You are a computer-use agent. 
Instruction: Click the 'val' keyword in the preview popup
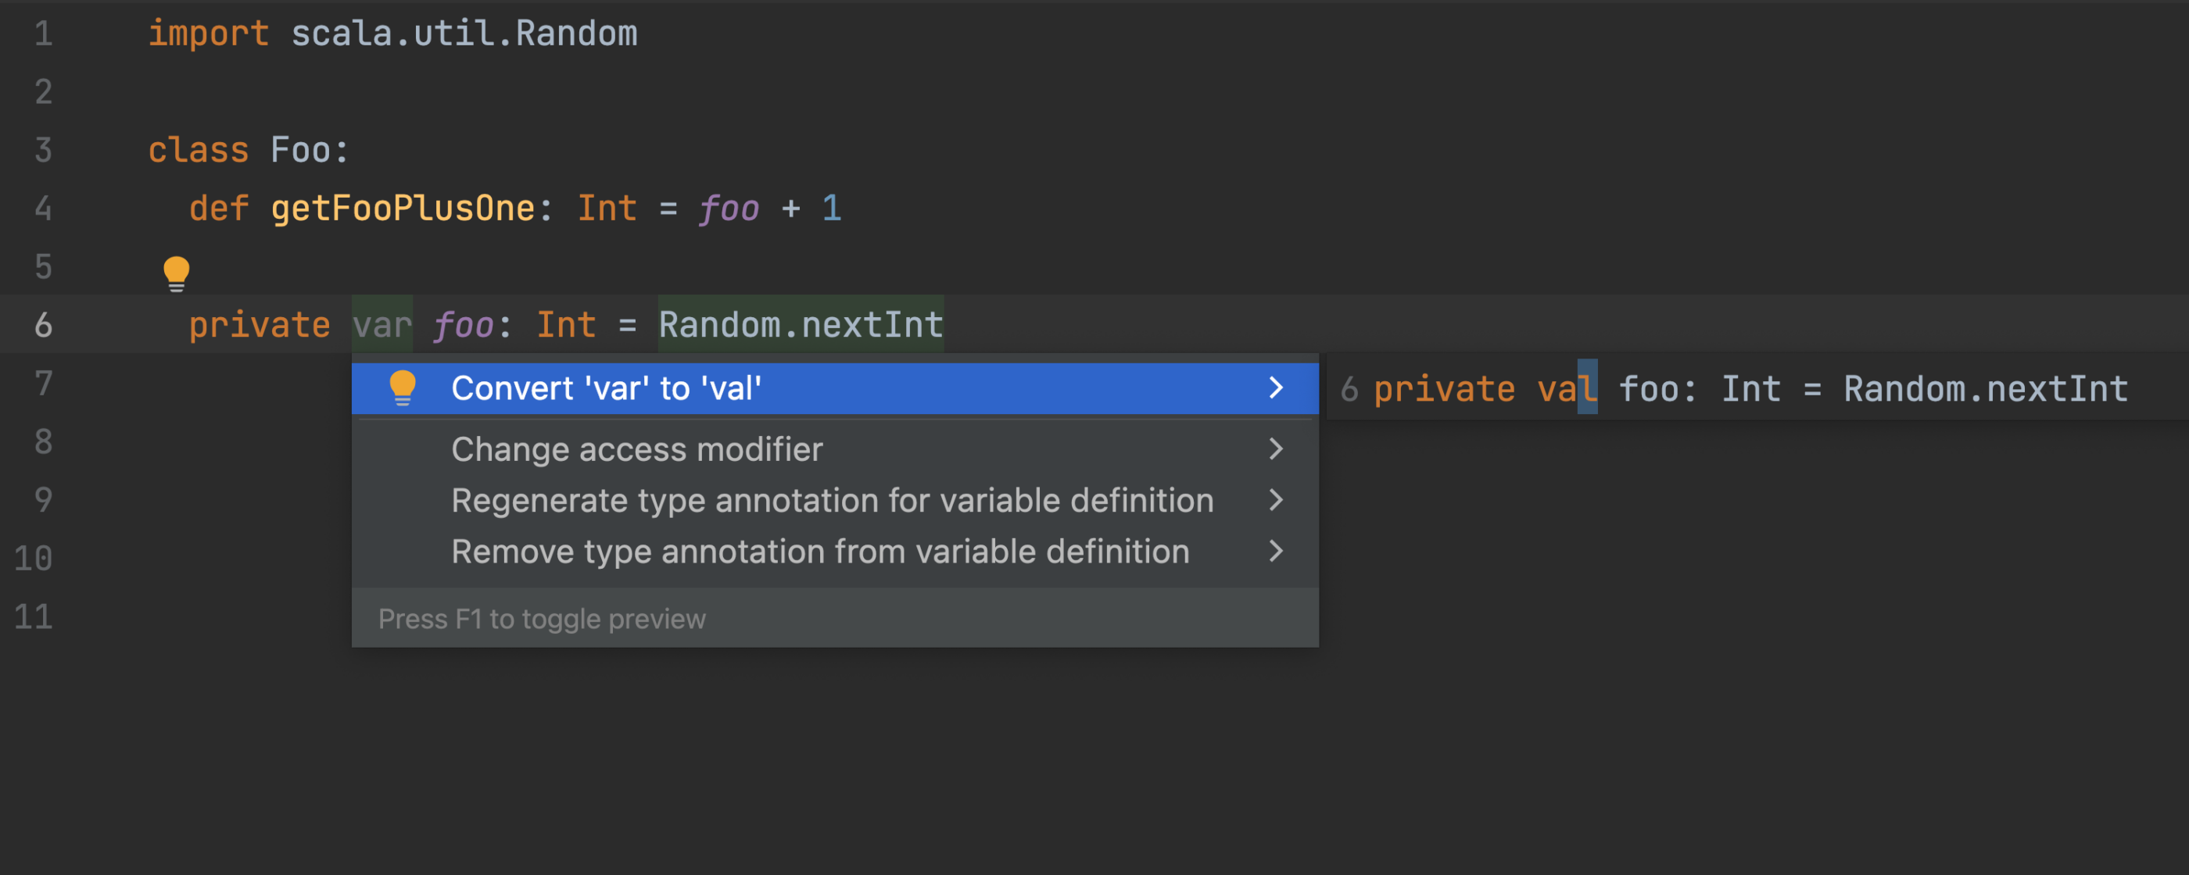point(1567,389)
